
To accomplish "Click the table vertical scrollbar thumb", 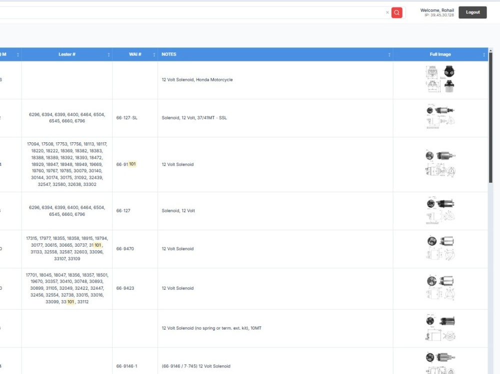I will pos(490,118).
